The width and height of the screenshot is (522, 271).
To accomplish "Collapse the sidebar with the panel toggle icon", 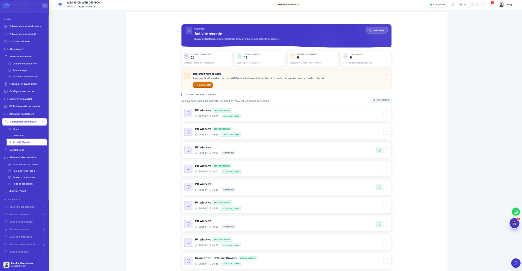I will tap(45, 6).
